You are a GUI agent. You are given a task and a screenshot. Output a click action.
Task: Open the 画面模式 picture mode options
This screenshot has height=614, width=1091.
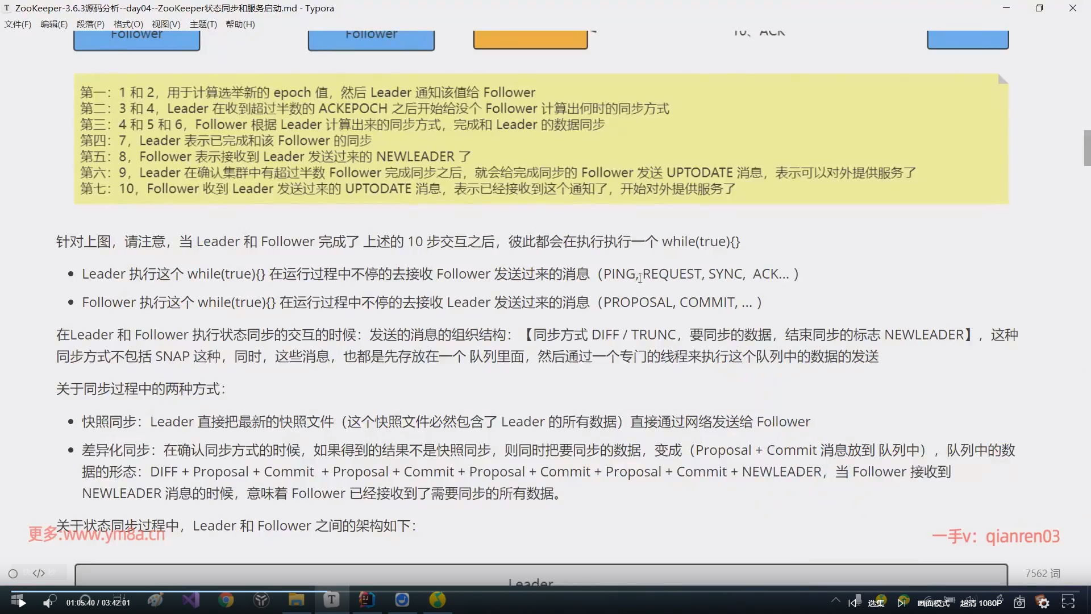(x=933, y=603)
